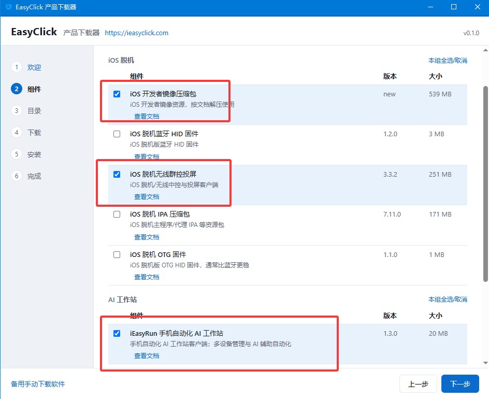
Task: Click the 下一步 button
Action: (460, 384)
